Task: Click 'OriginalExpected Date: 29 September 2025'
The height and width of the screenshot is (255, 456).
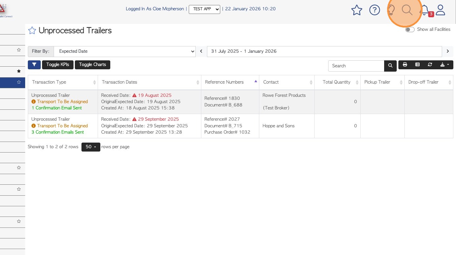Action: pyautogui.click(x=144, y=126)
